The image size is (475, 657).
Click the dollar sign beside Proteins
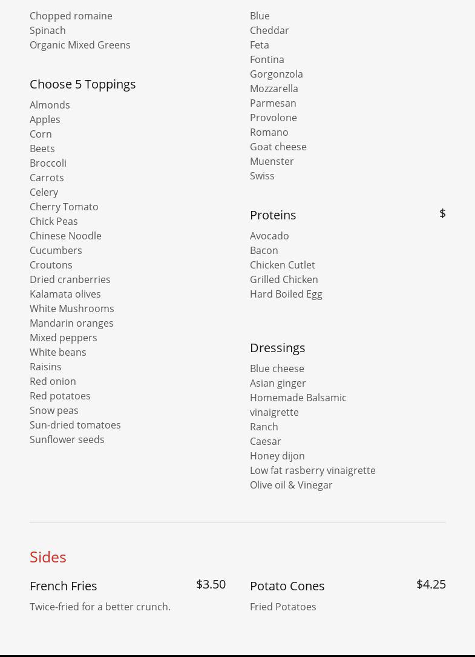coord(442,213)
